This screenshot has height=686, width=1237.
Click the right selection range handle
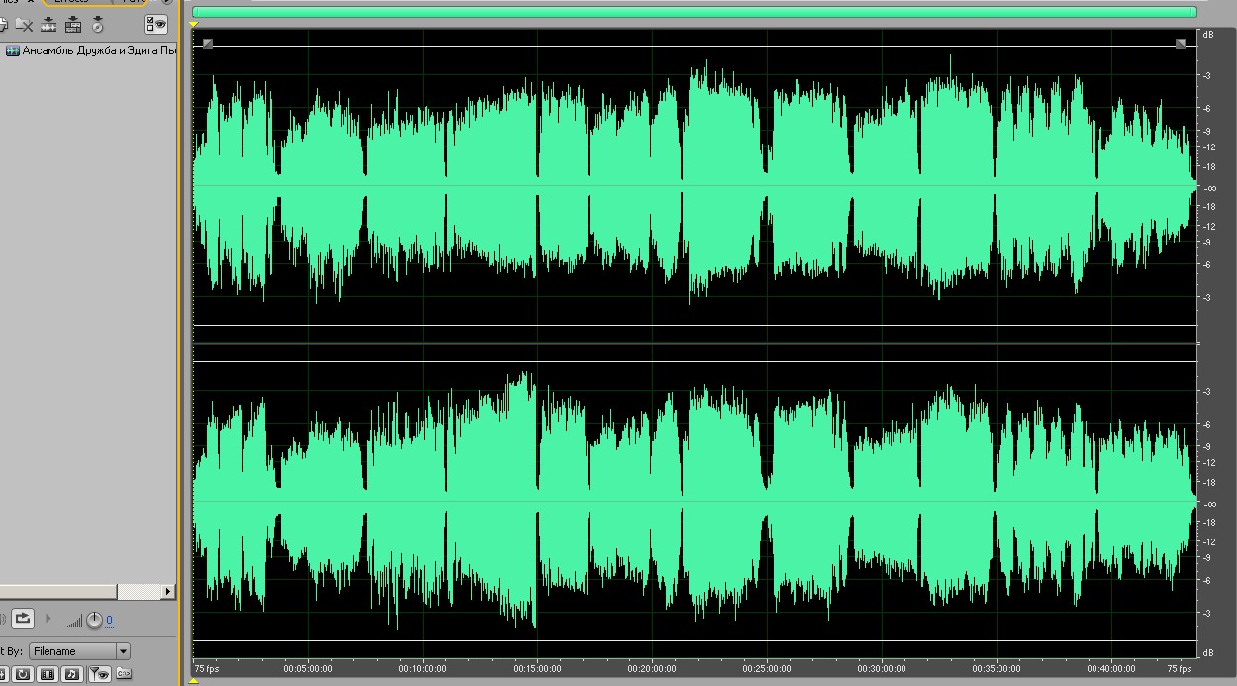pos(1181,43)
